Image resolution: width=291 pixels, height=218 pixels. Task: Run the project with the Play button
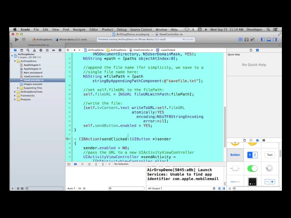[x=17, y=40]
